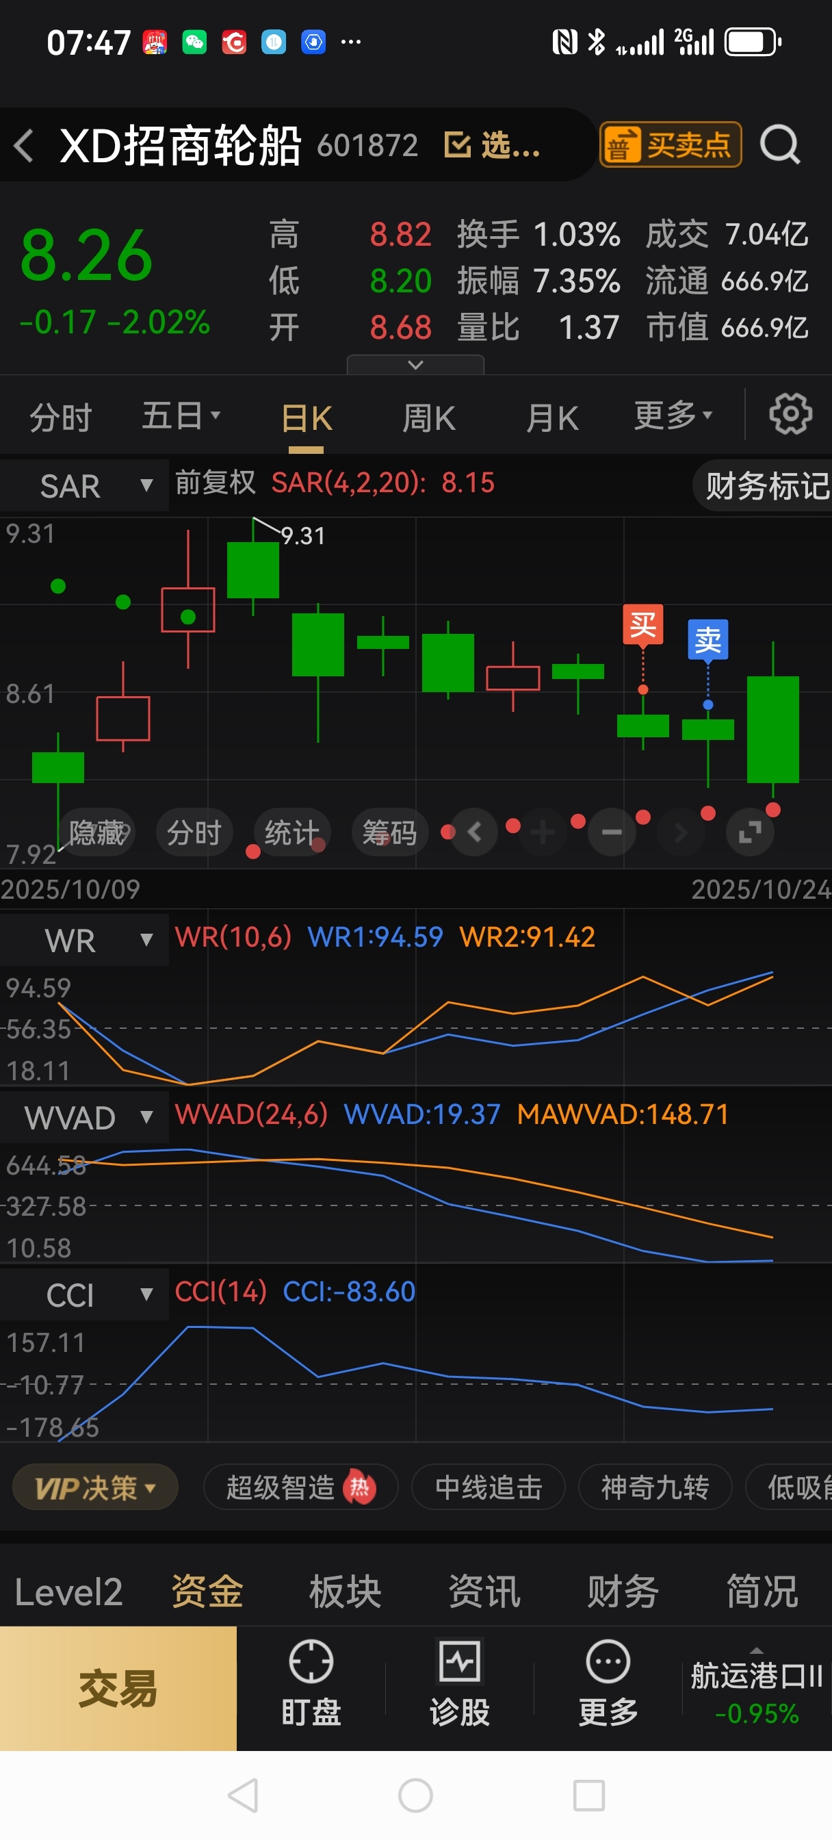832x1840 pixels.
Task: Tap the MAWVAD:148.71 reading
Action: click(623, 1114)
